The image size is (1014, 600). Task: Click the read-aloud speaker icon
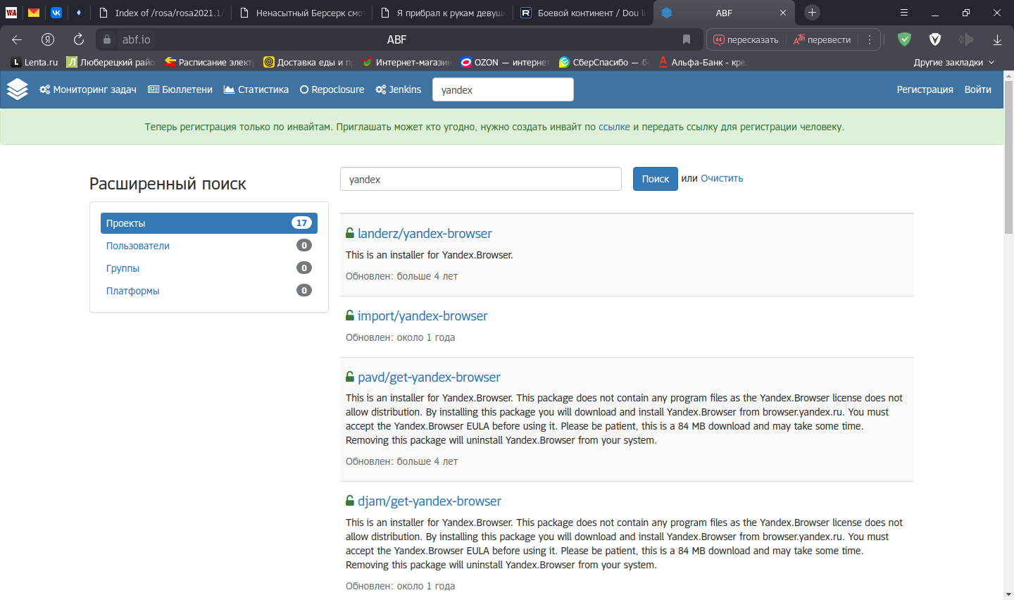click(966, 39)
